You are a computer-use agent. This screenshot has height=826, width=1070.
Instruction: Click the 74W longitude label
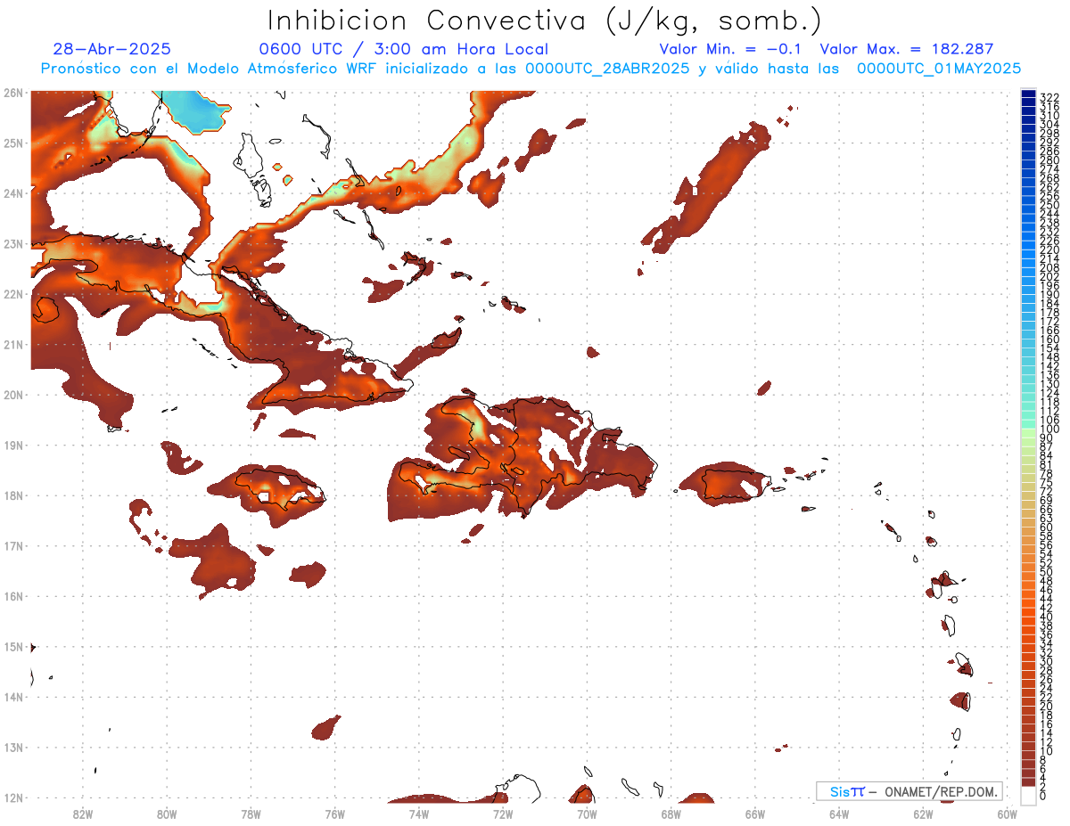419,813
